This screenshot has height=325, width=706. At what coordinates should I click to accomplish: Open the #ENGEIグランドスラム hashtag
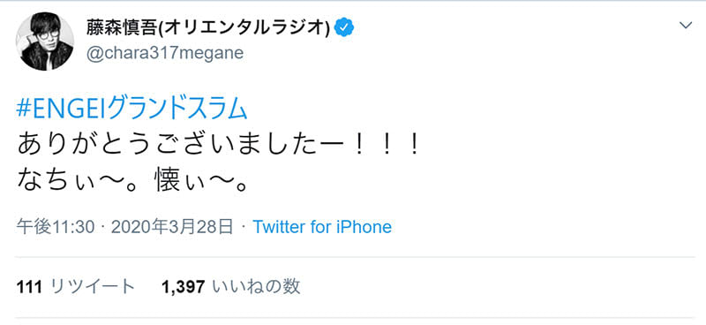pyautogui.click(x=131, y=110)
